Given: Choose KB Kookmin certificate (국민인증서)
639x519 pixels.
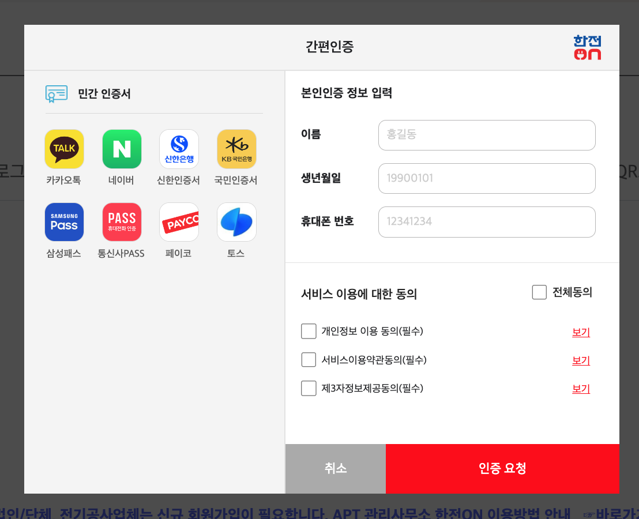Looking at the screenshot, I should pos(236,149).
